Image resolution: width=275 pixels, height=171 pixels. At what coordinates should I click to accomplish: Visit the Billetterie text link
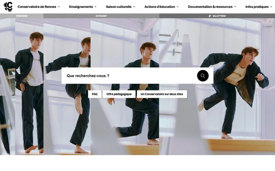click(x=219, y=16)
